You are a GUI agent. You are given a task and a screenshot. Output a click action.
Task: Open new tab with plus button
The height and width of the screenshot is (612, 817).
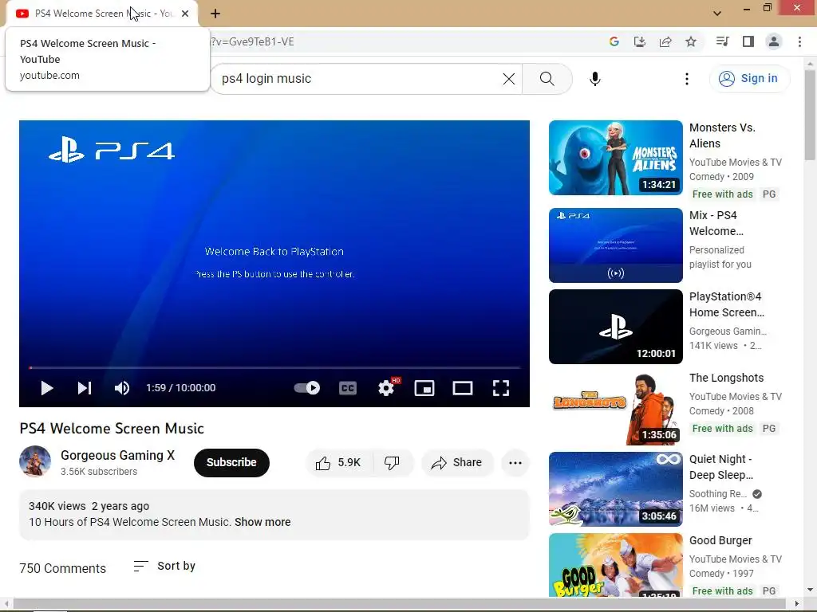(215, 14)
